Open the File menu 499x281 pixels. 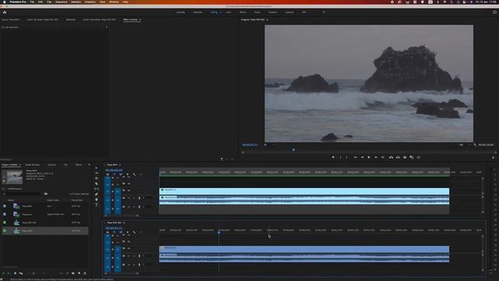32,2
